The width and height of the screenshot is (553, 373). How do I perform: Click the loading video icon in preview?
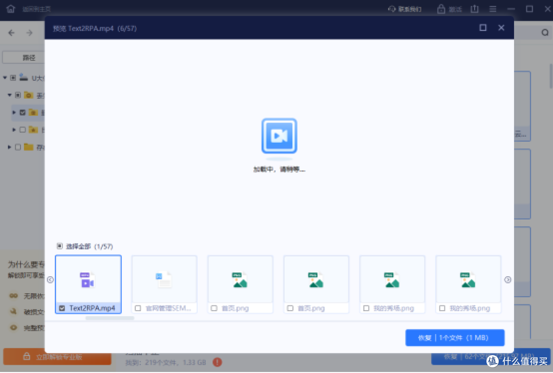[279, 136]
